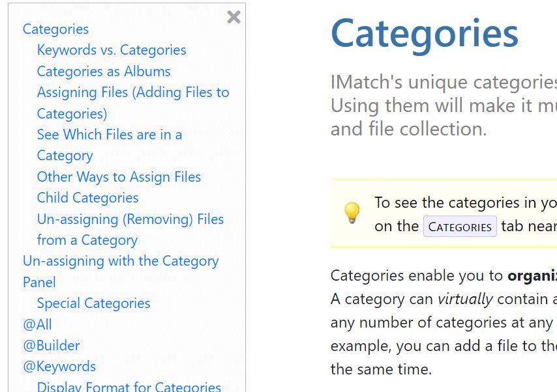The width and height of the screenshot is (557, 392).
Task: Close the table of contents panel
Action: tap(233, 17)
